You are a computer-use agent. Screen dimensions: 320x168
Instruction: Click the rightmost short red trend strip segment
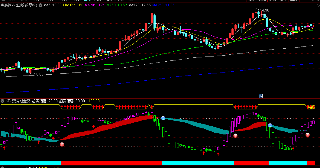pos(311,163)
